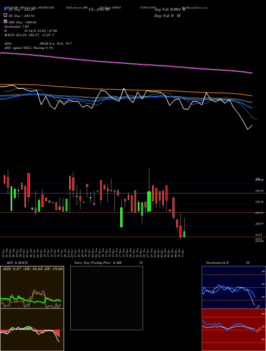The height and width of the screenshot is (351, 266).
Task: Open the ADX indicator mini chart
Action: (x=32, y=287)
